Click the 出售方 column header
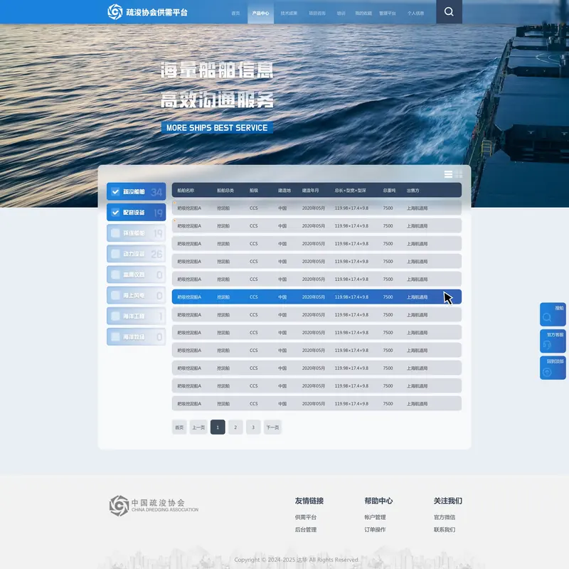The height and width of the screenshot is (569, 569). pos(413,191)
